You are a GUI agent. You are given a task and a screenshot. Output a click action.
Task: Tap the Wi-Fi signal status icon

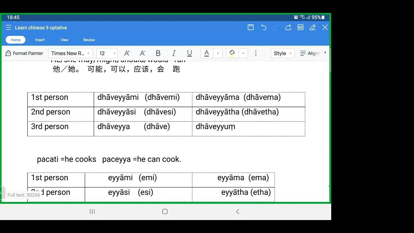[302, 17]
